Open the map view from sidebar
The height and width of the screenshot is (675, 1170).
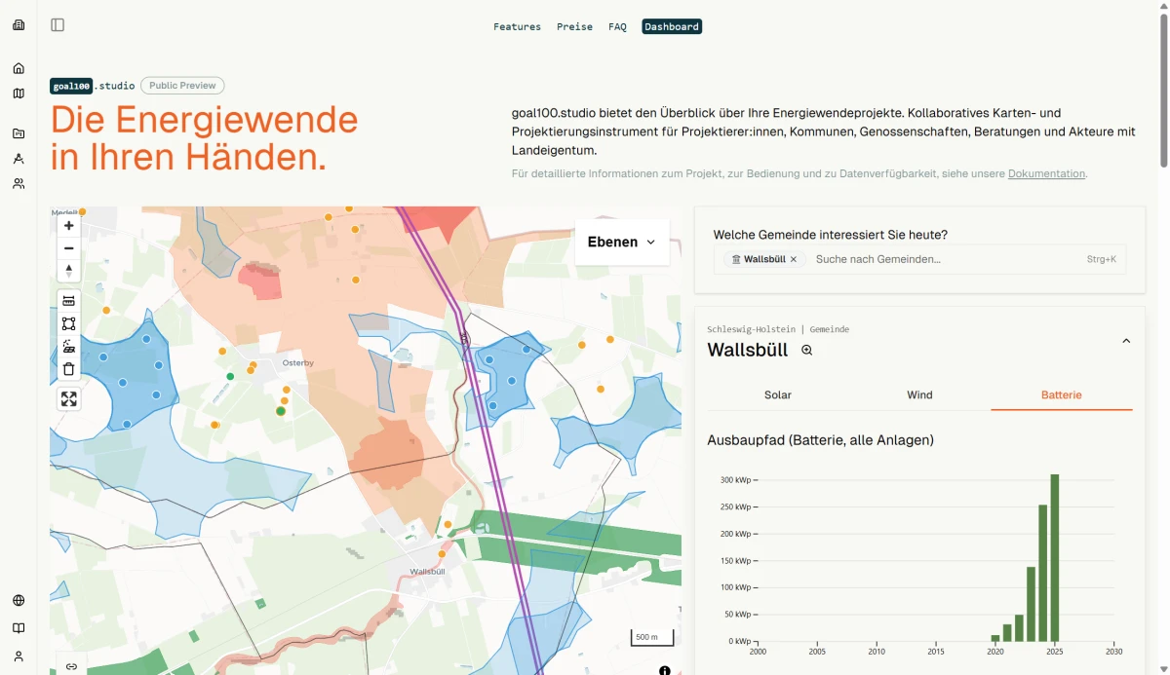click(19, 94)
